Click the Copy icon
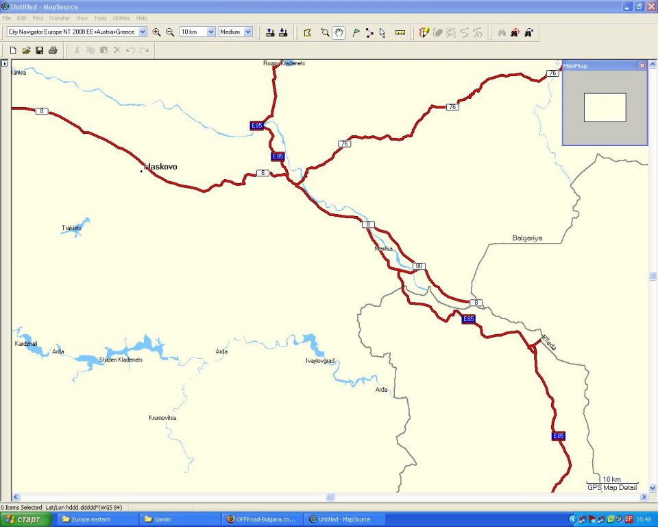Image resolution: width=658 pixels, height=527 pixels. pos(90,50)
